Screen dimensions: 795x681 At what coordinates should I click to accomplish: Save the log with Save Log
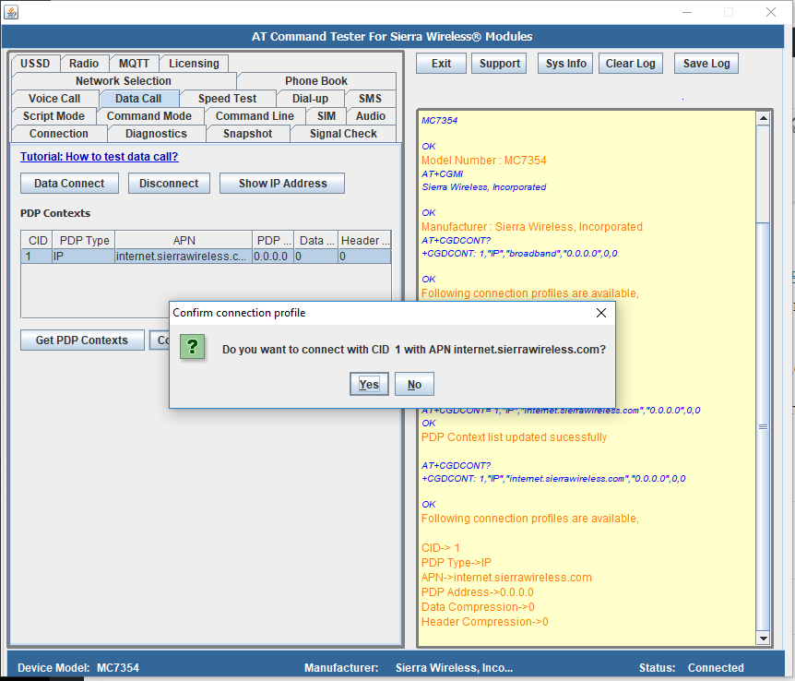(x=706, y=64)
